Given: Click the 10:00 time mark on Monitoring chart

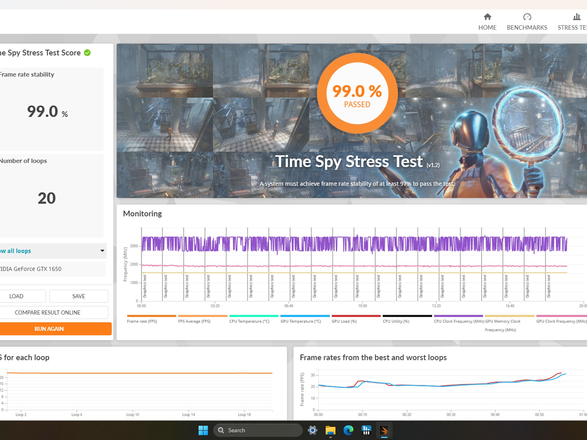Looking at the screenshot, I should pyautogui.click(x=363, y=306).
